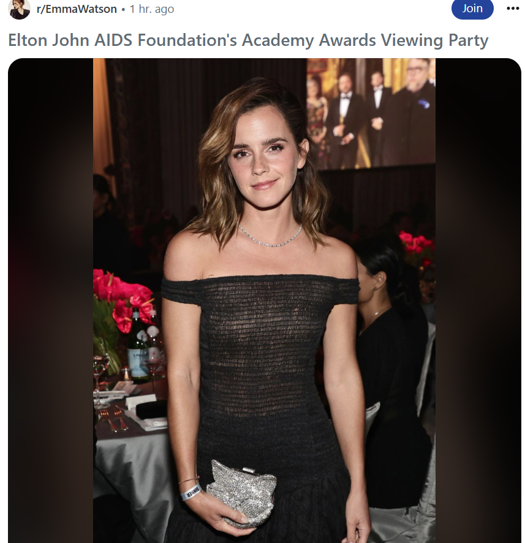Click the word 'Party' in the title
This screenshot has width=525, height=543.
click(x=468, y=40)
